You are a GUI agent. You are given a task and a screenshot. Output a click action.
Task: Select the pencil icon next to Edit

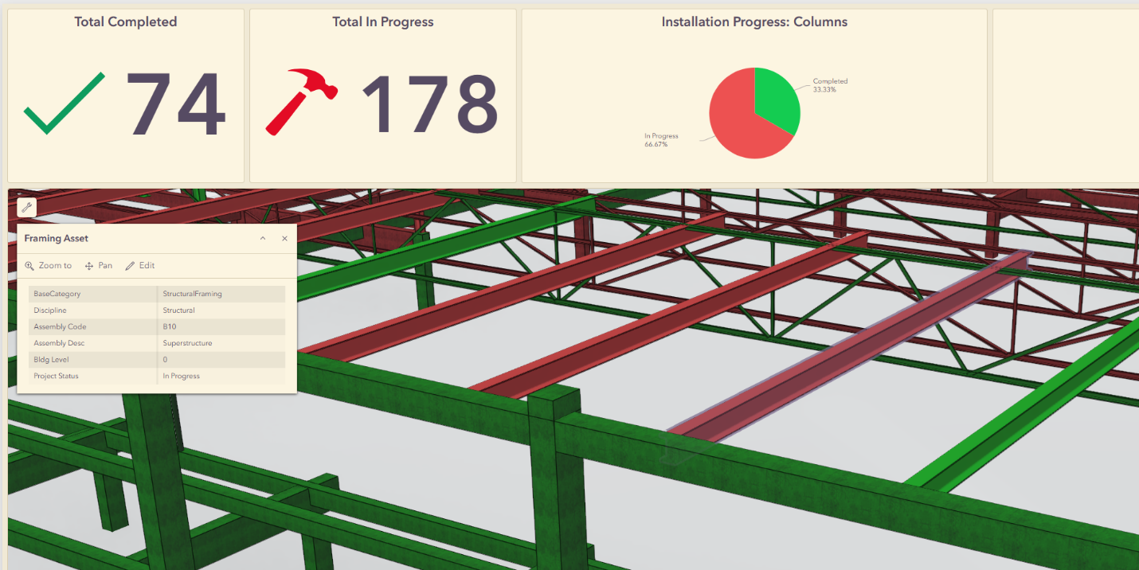[129, 265]
